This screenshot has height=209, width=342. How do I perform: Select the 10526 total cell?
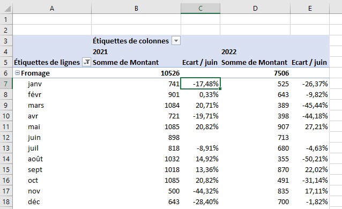point(136,73)
